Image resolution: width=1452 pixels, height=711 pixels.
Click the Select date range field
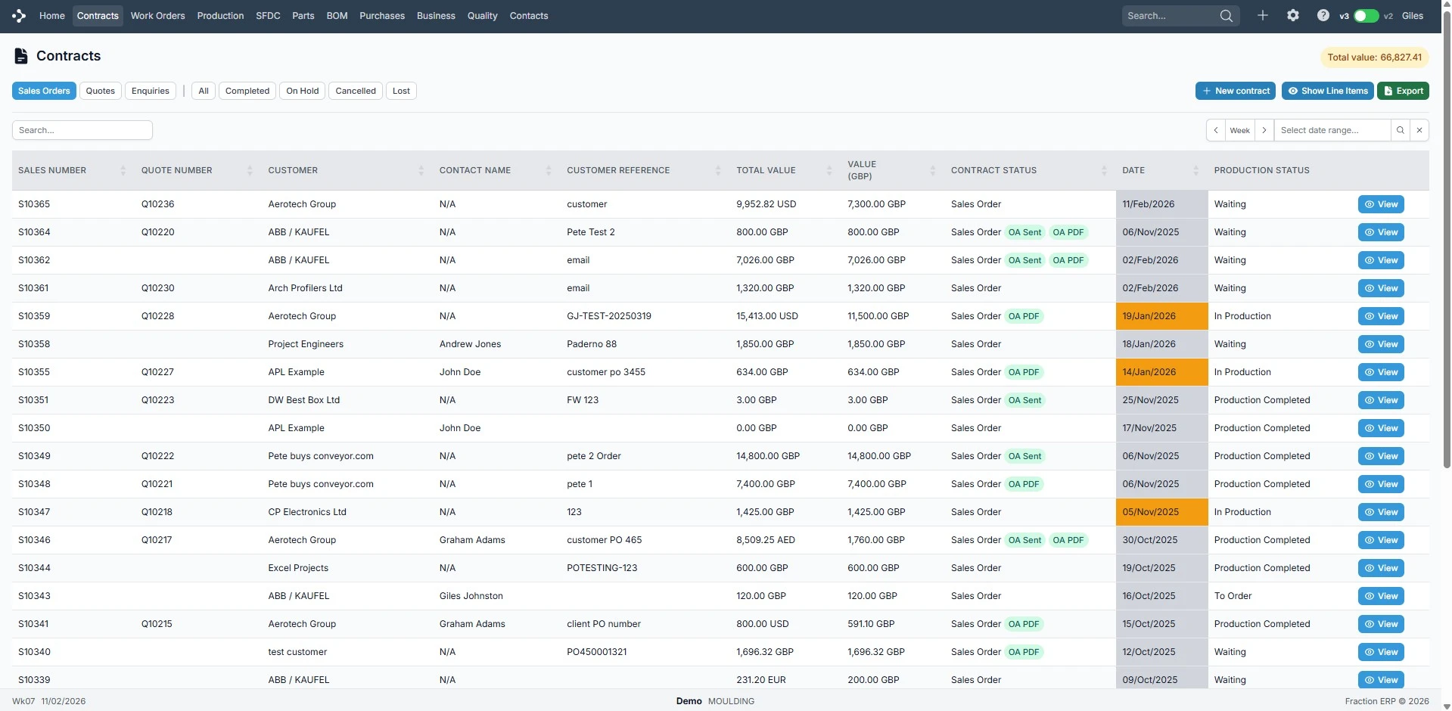click(1332, 130)
